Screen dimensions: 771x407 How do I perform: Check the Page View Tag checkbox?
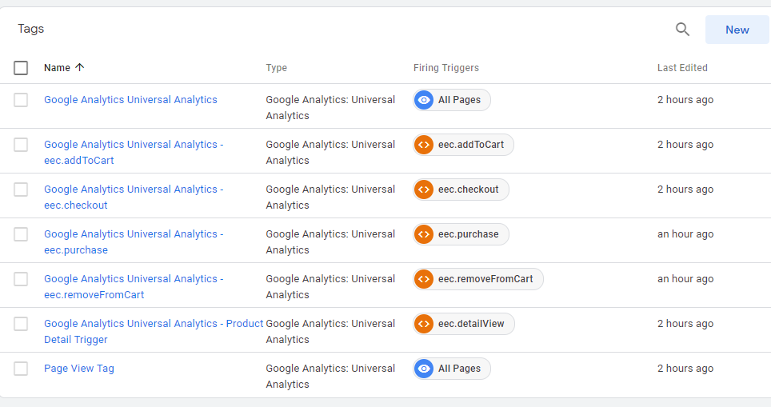tap(21, 368)
